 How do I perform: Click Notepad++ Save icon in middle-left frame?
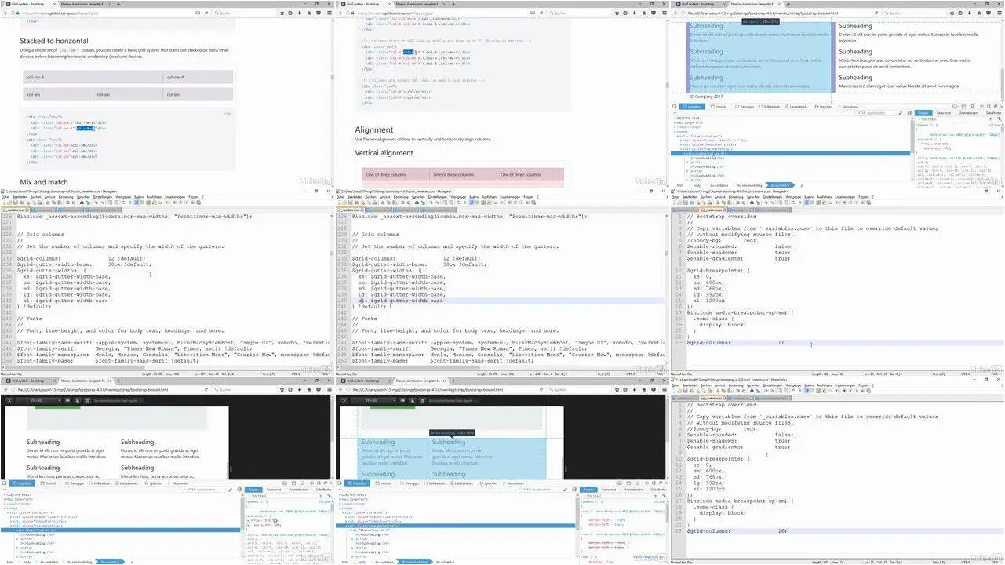pos(16,203)
